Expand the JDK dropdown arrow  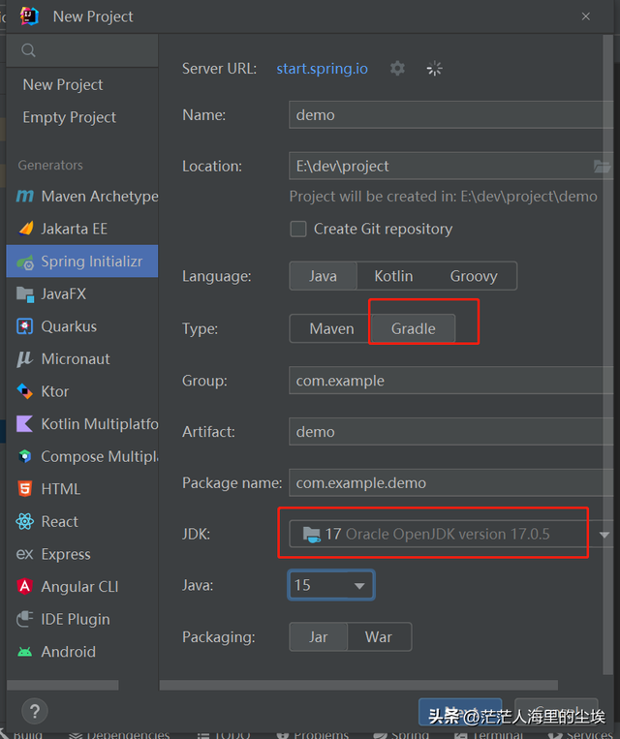[x=604, y=535]
